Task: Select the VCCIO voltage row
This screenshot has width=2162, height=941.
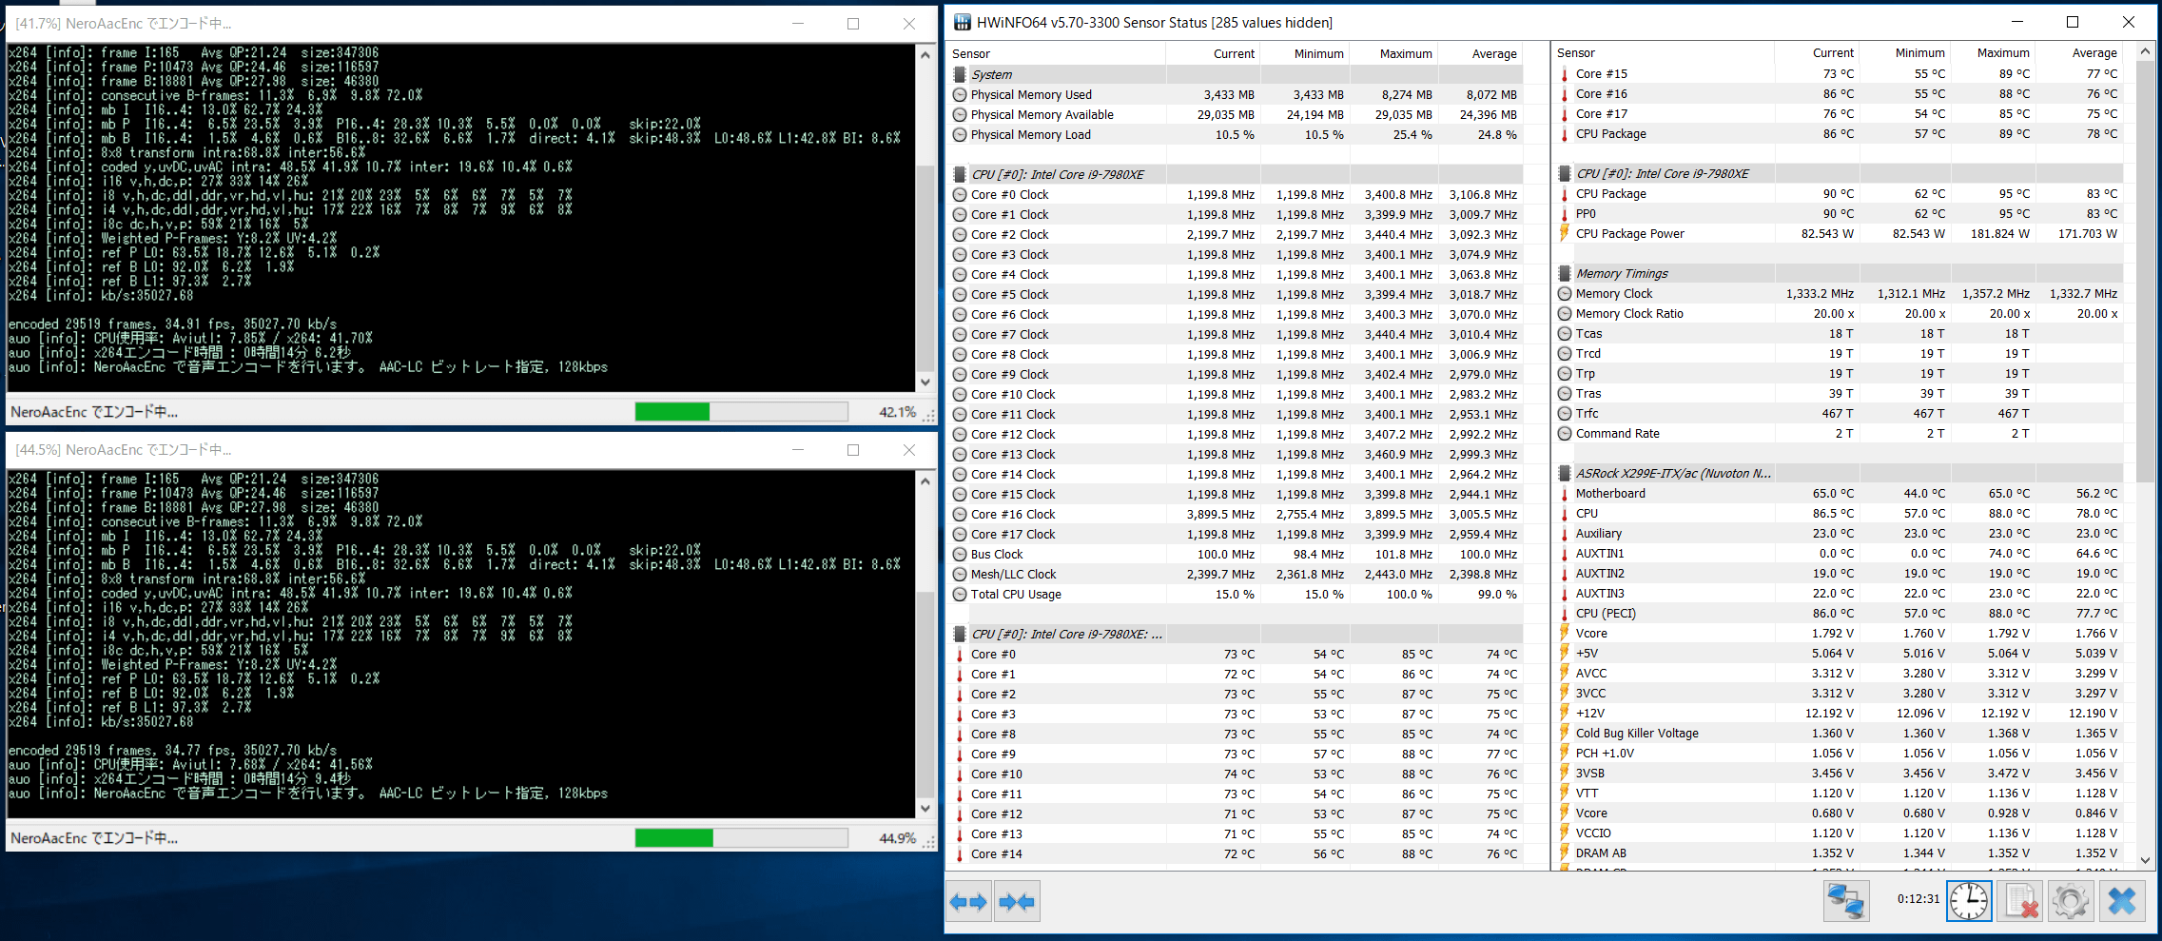Action: (x=1839, y=833)
